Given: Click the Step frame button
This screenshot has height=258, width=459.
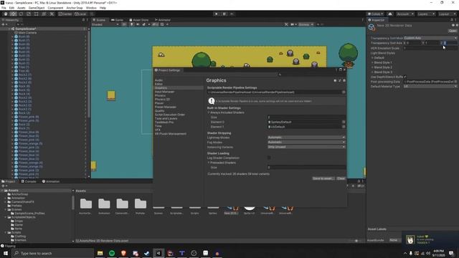Looking at the screenshot, I should click(232, 14).
